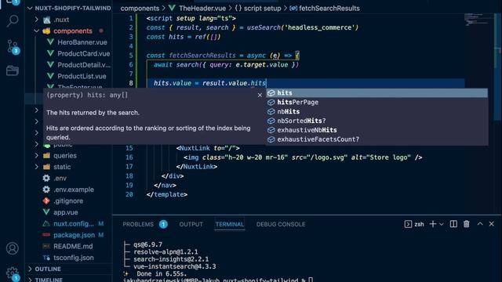Click the git icon beside .gitignore
Image resolution: width=502 pixels, height=282 pixels.
tap(46, 201)
